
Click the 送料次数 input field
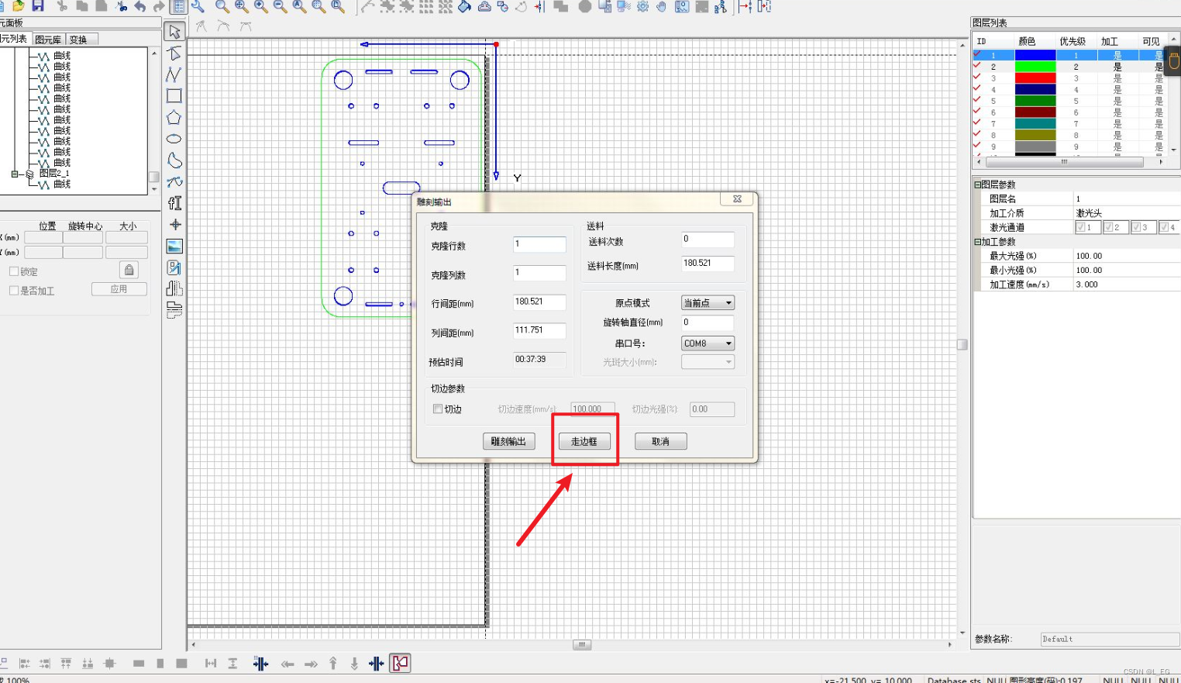708,240
